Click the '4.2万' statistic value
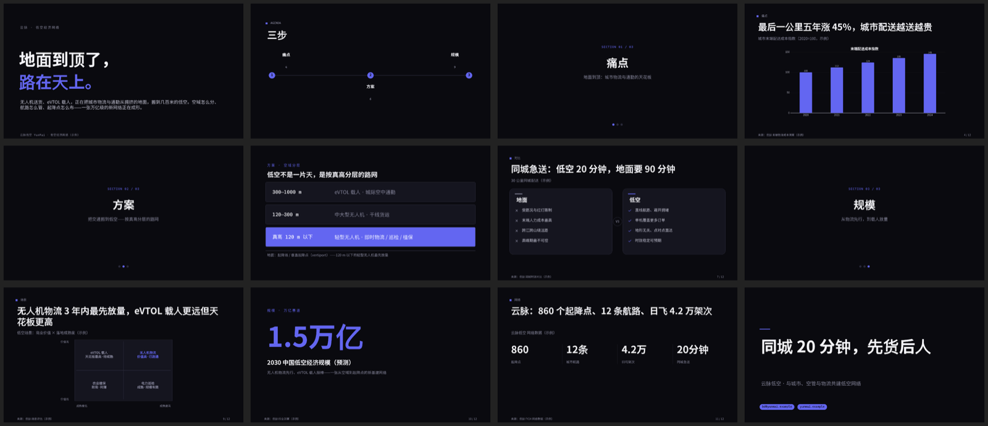Screen dimensions: 988x426 click(x=634, y=349)
